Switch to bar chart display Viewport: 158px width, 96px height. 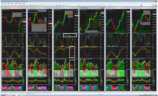coord(39,5)
